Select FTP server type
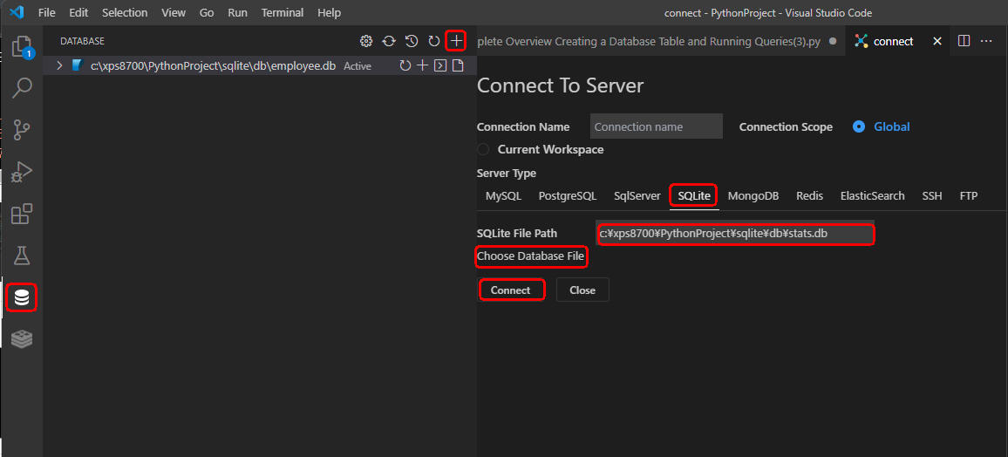This screenshot has width=1008, height=457. (968, 196)
